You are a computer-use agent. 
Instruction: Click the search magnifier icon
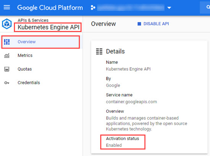tap(208, 7)
